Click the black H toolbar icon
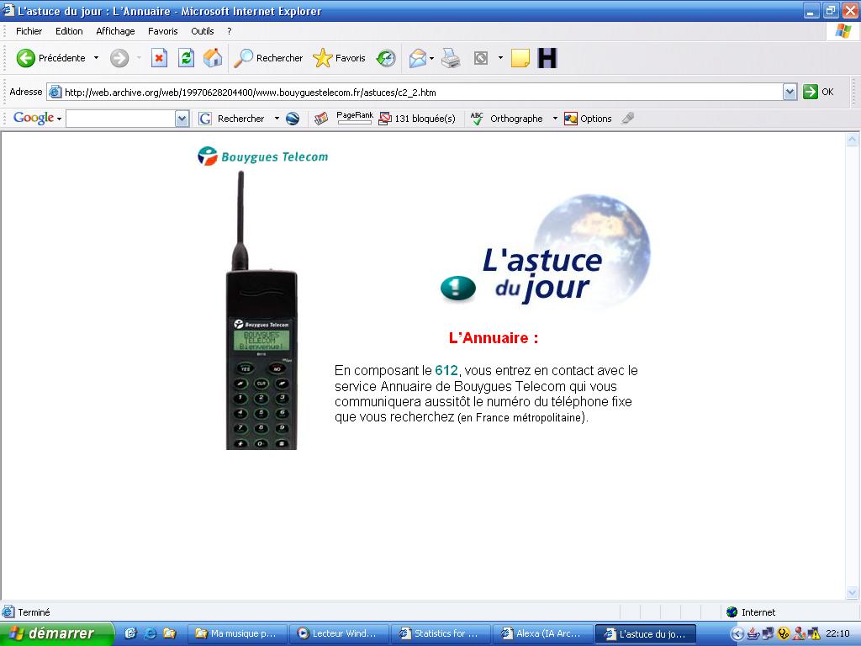This screenshot has width=861, height=646. [x=547, y=58]
